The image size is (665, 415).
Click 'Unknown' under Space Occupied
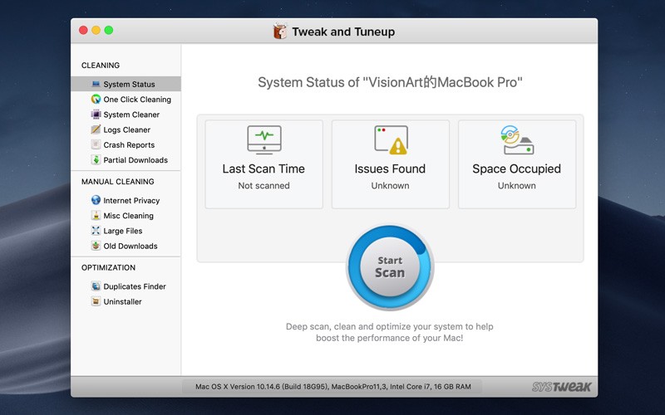(516, 185)
